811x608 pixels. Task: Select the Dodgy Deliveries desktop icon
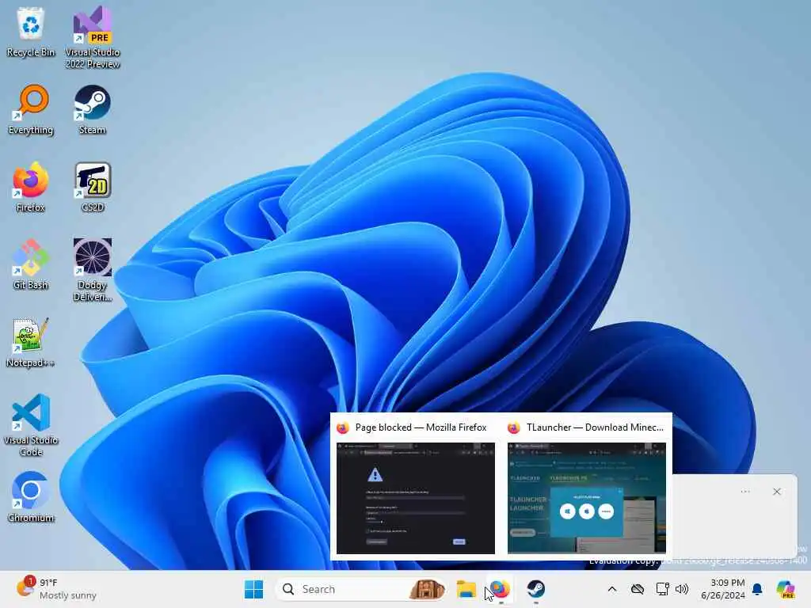[x=93, y=270]
